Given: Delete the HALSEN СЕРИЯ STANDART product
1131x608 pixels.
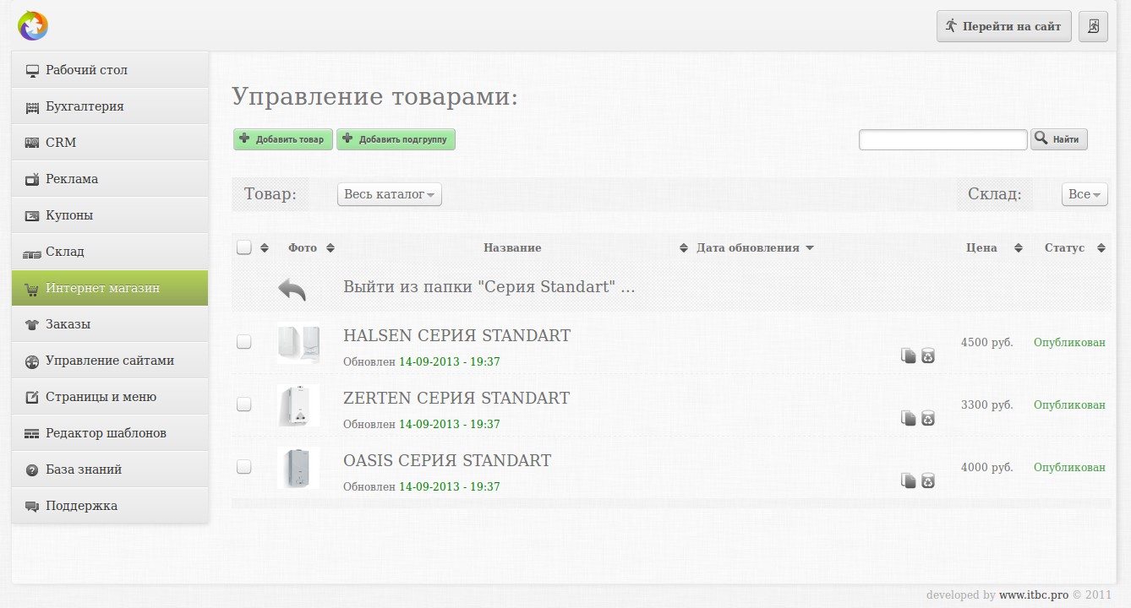Looking at the screenshot, I should [x=927, y=356].
